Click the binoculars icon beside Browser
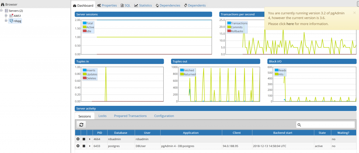 pos(2,4)
